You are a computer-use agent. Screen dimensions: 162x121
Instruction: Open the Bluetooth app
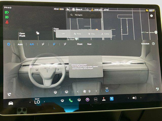(112, 99)
